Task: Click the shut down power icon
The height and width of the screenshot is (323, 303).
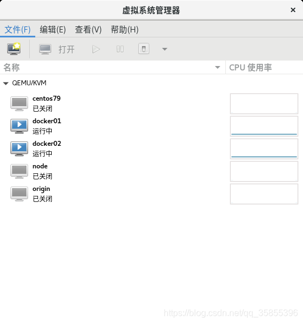Action: [x=144, y=49]
